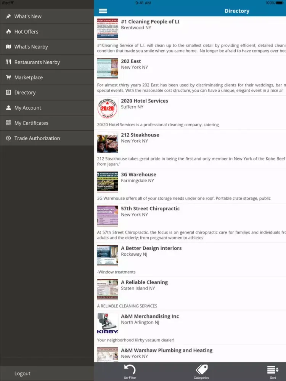Open A&M Warshaw Plumbing thumbnail
Viewport: 286px width, 381px height.
[108, 355]
